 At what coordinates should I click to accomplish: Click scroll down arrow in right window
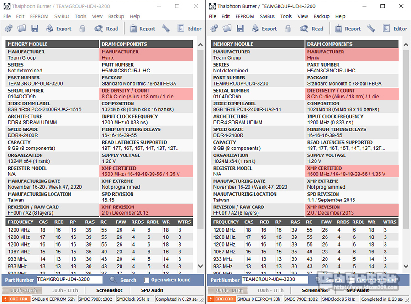click(x=406, y=266)
